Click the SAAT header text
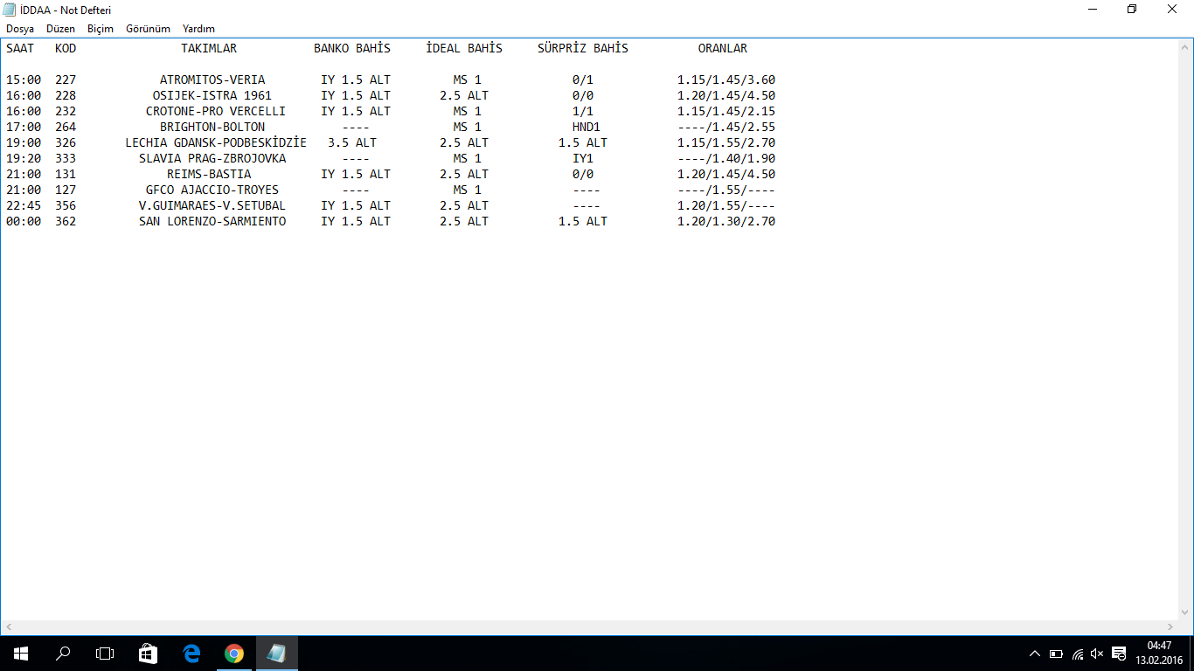The image size is (1194, 671). point(20,48)
